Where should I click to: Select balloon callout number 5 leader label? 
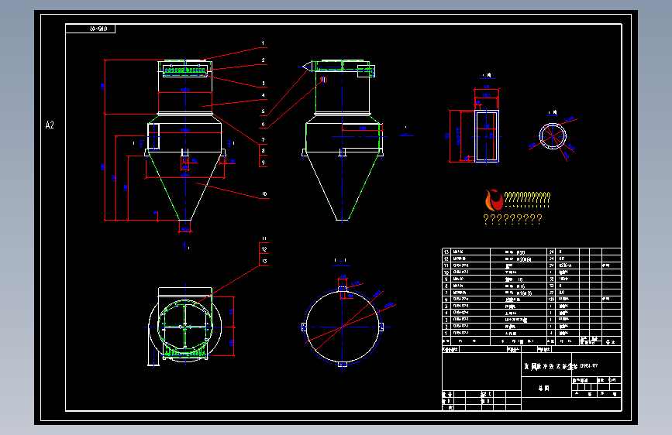[x=264, y=111]
